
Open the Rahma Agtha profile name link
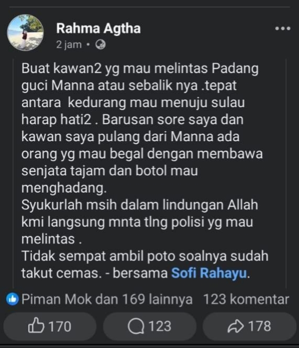(98, 29)
